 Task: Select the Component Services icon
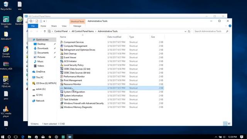[x=62, y=42]
